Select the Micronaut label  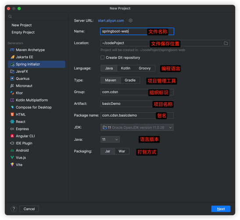(24, 86)
